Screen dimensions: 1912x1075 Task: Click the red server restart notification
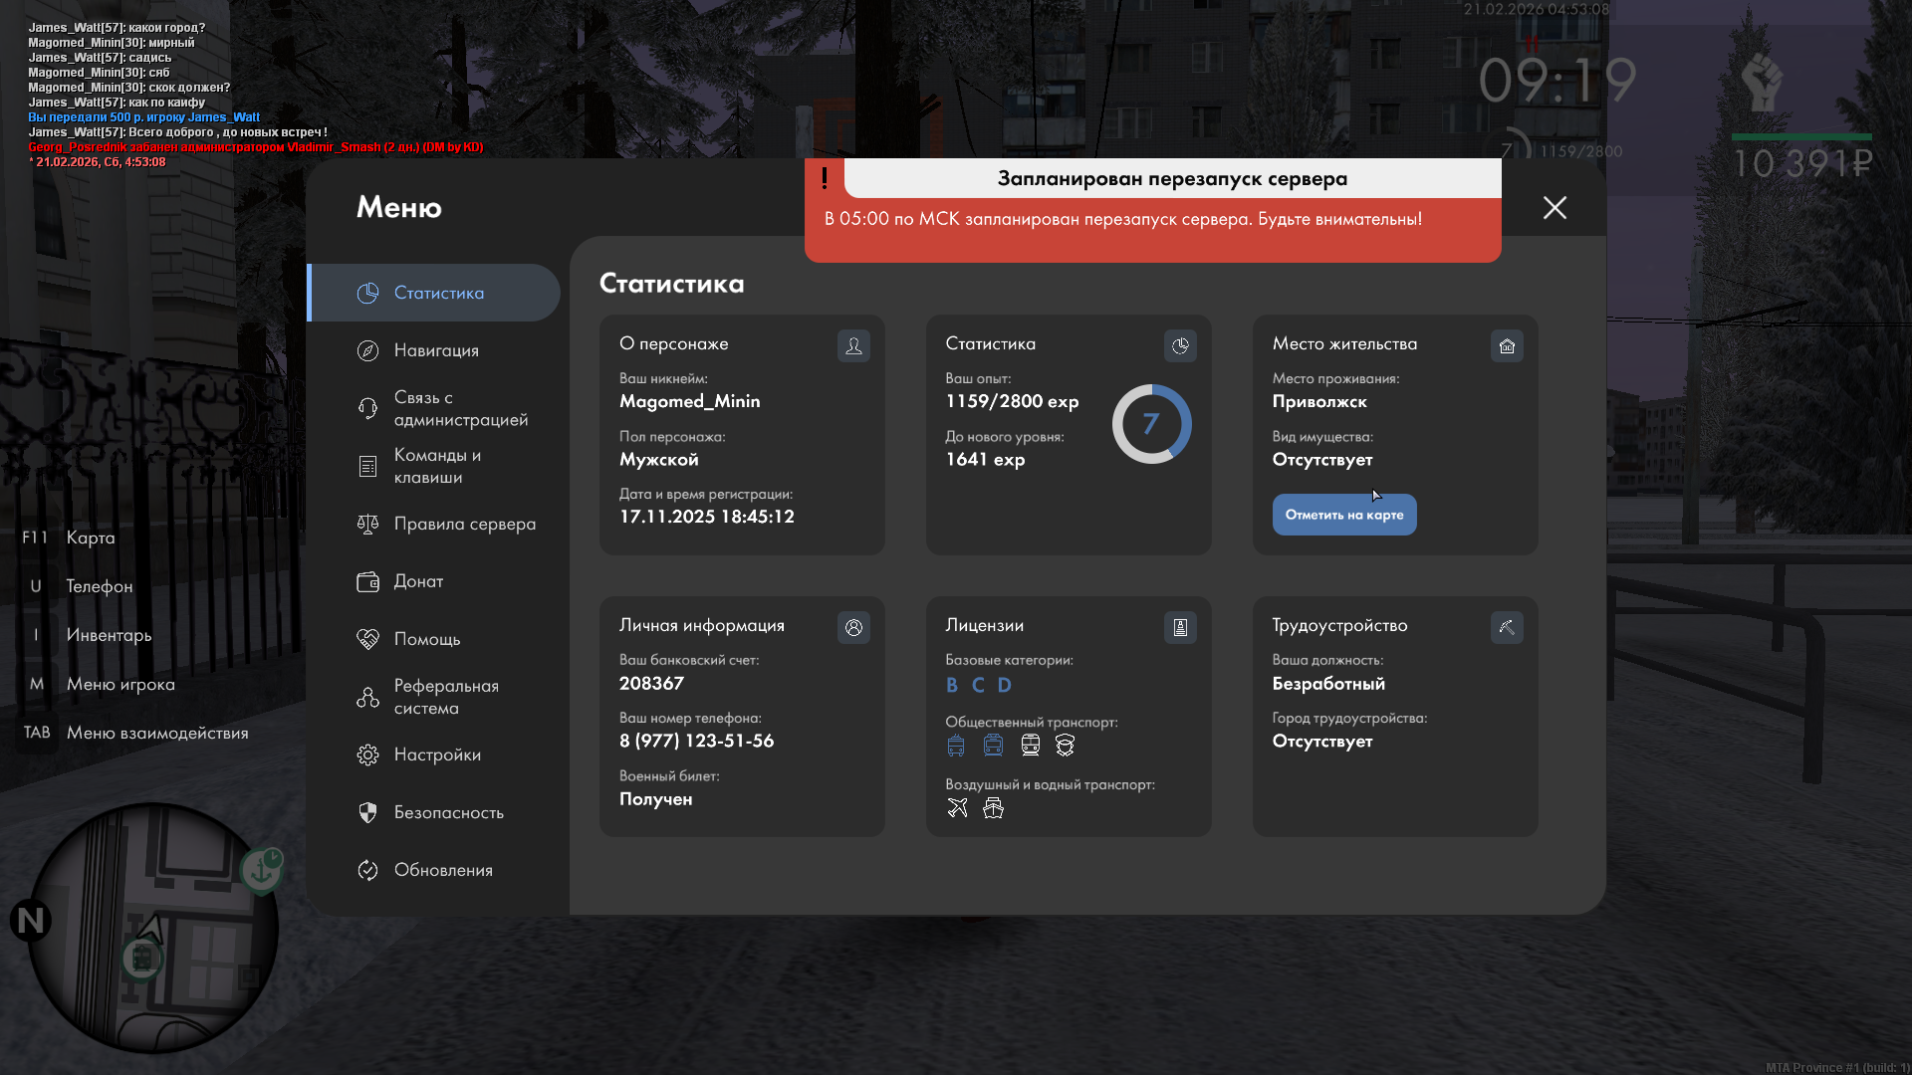point(1152,219)
